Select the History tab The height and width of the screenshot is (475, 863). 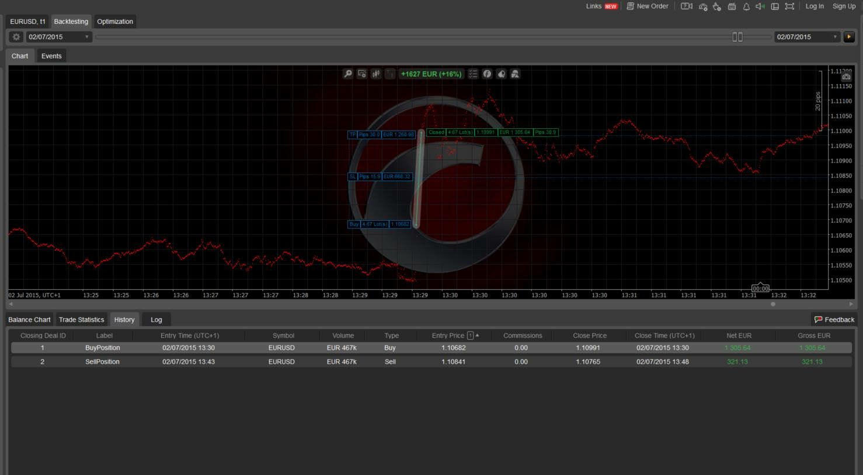click(124, 319)
